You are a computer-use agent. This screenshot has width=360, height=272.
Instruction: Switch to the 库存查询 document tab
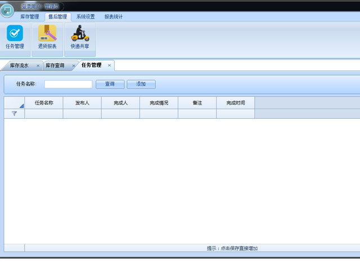tap(55, 66)
